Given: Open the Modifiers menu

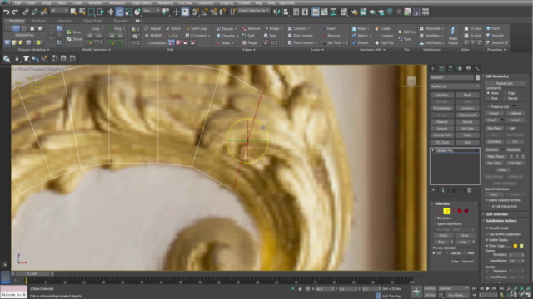Looking at the screenshot, I should [96, 3].
